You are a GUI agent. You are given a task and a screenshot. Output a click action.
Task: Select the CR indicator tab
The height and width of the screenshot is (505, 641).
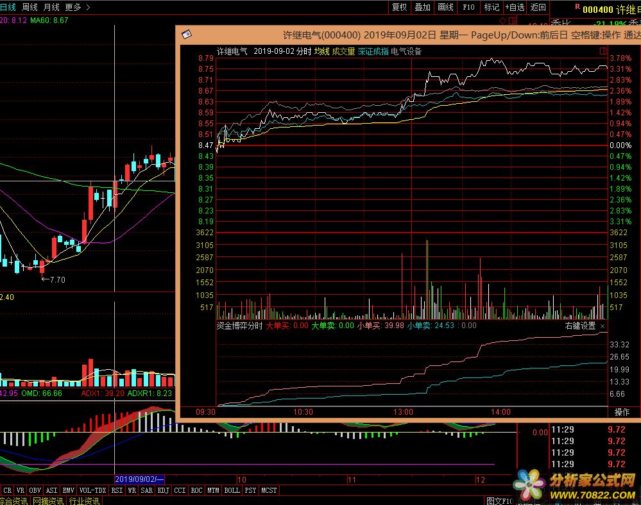7,490
